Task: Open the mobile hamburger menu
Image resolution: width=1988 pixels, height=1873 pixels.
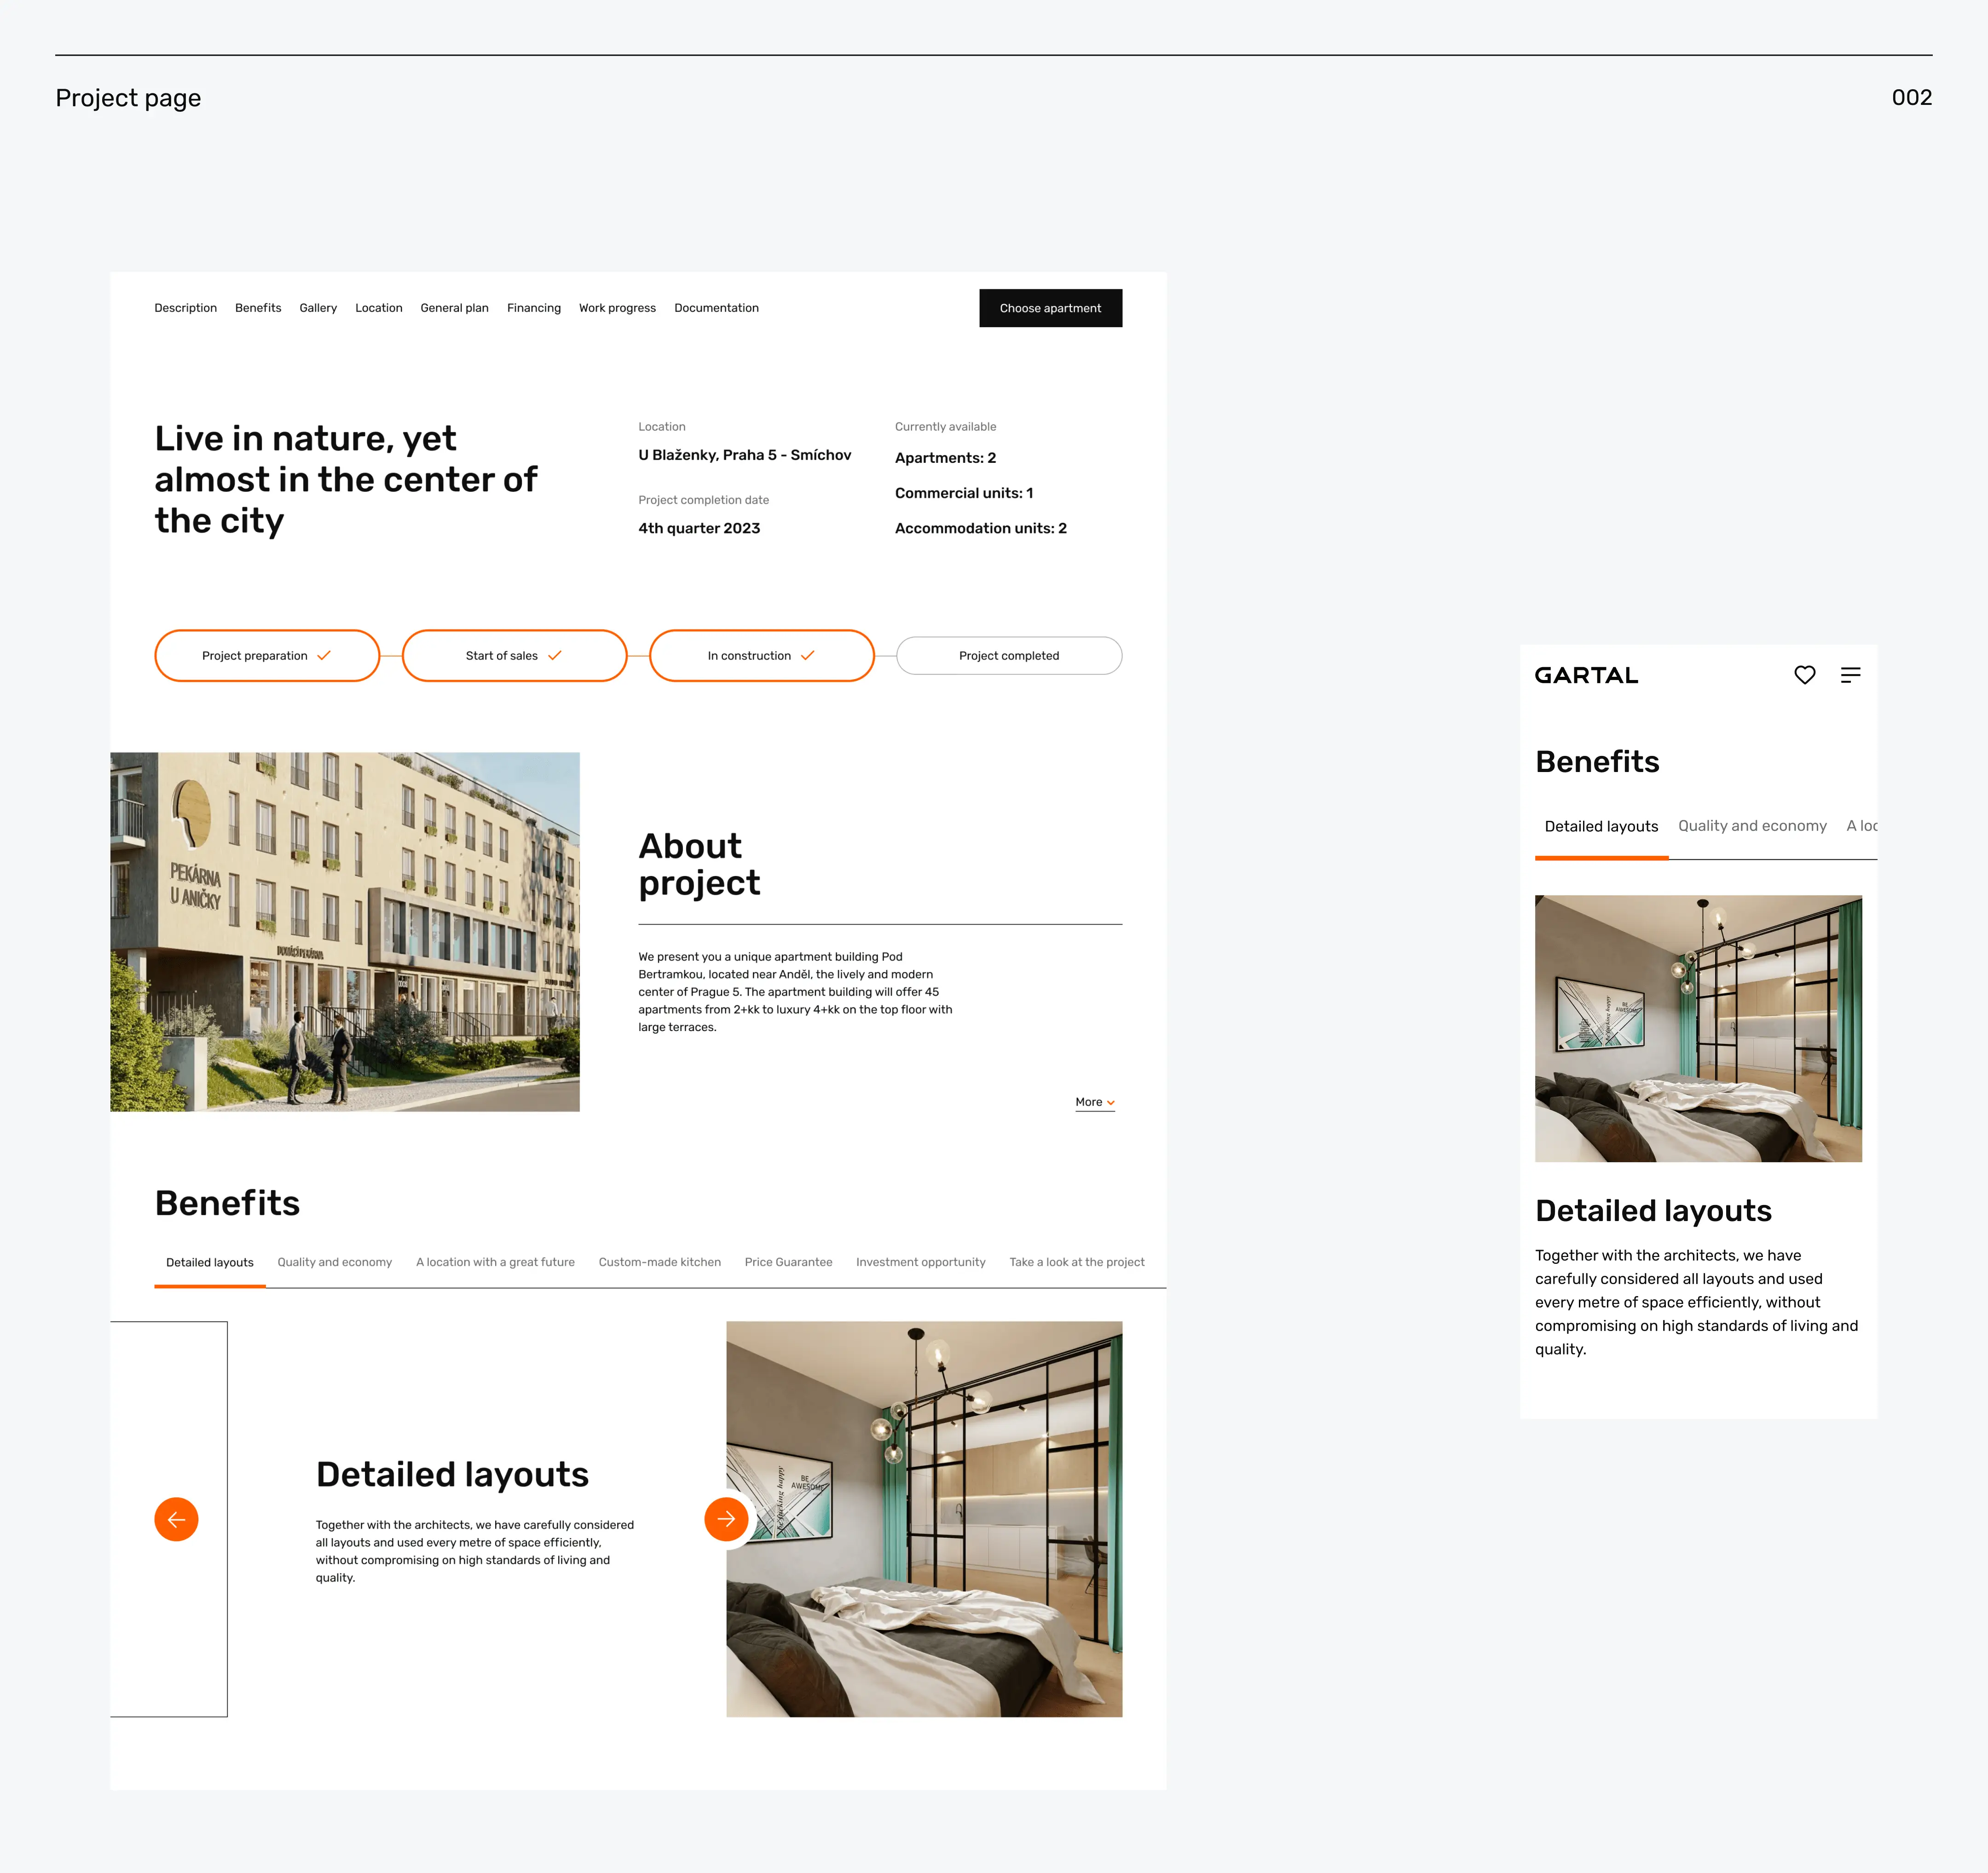Action: pyautogui.click(x=1850, y=675)
